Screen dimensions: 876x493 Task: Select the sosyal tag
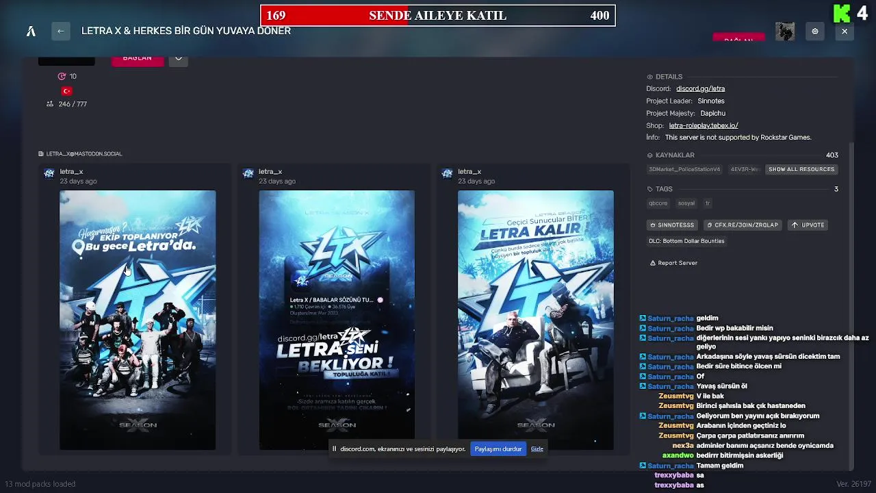pyautogui.click(x=686, y=203)
